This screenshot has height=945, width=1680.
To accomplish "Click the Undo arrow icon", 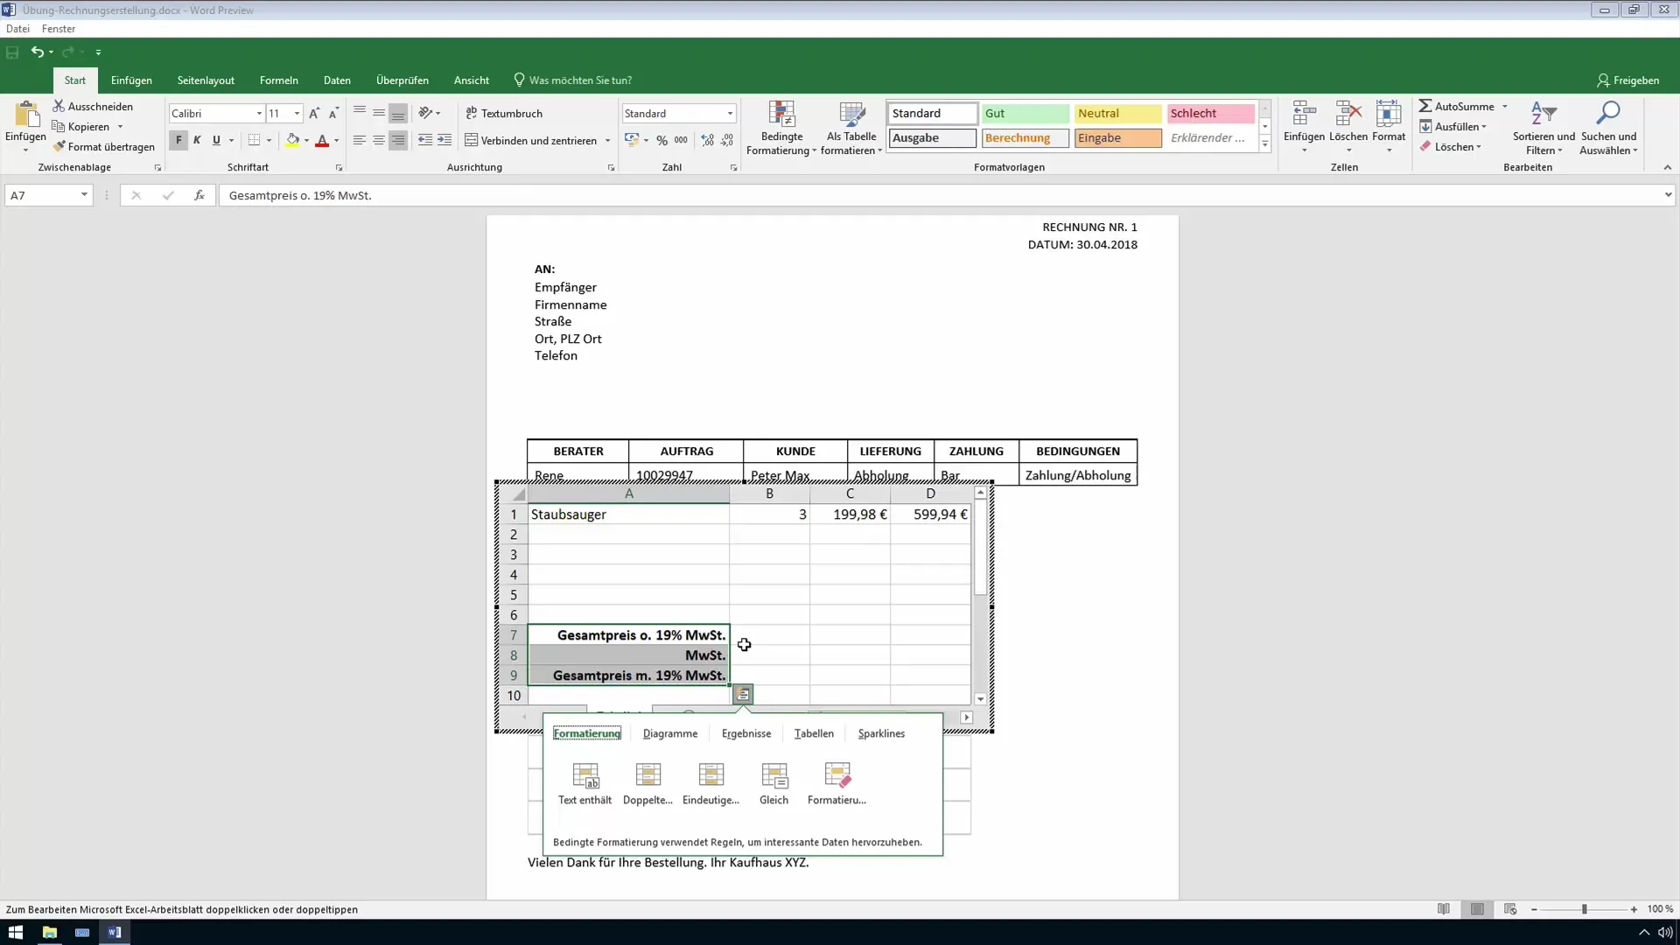I will [37, 52].
